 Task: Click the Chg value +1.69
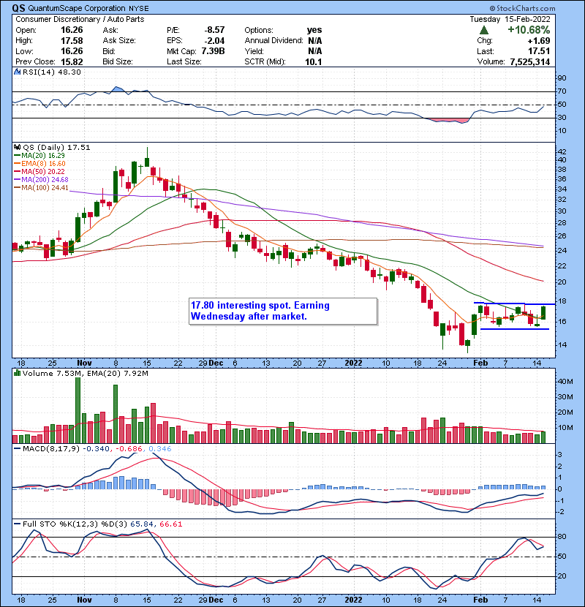coord(539,41)
